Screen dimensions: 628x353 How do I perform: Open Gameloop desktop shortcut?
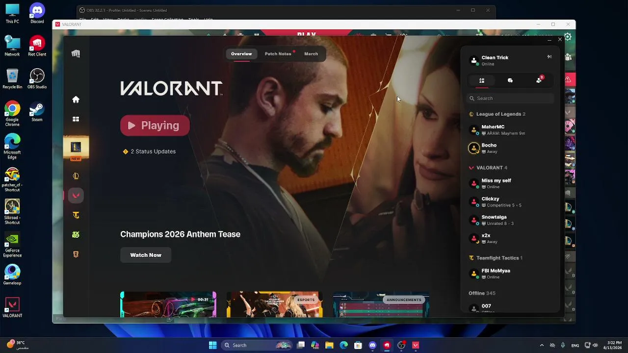click(12, 275)
